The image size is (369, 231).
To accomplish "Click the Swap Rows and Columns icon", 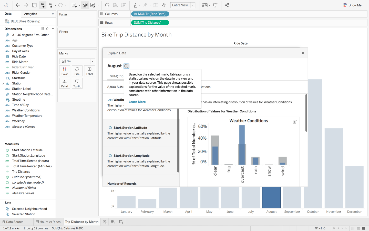I will (107, 5).
